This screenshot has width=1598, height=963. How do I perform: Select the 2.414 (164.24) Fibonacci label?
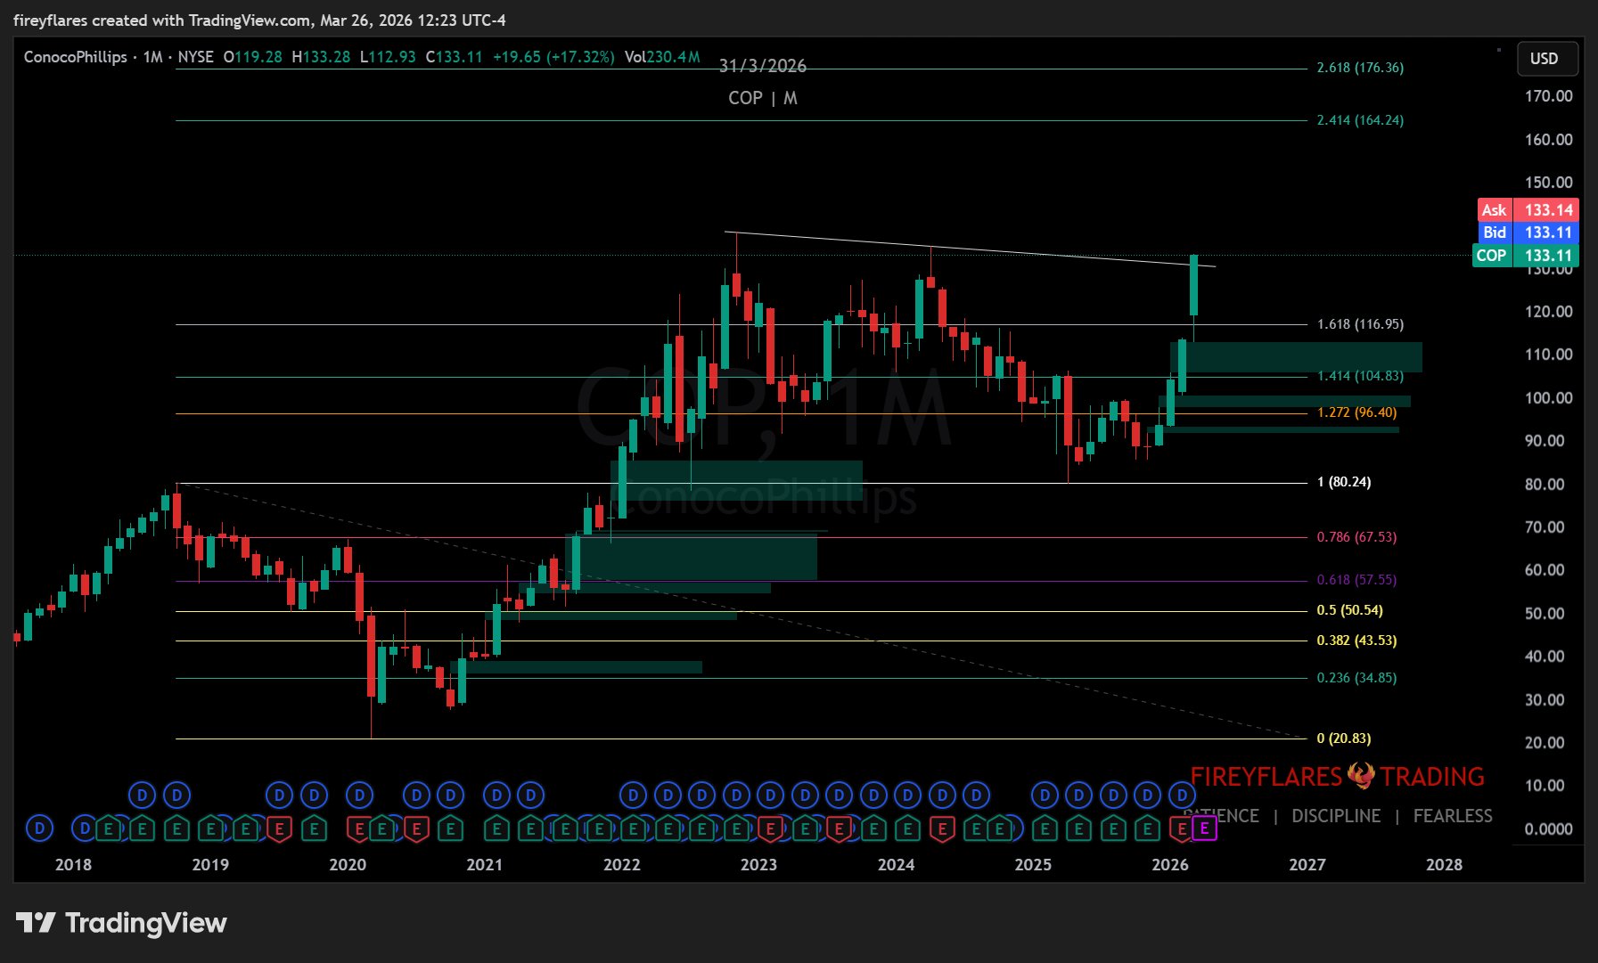click(1360, 120)
